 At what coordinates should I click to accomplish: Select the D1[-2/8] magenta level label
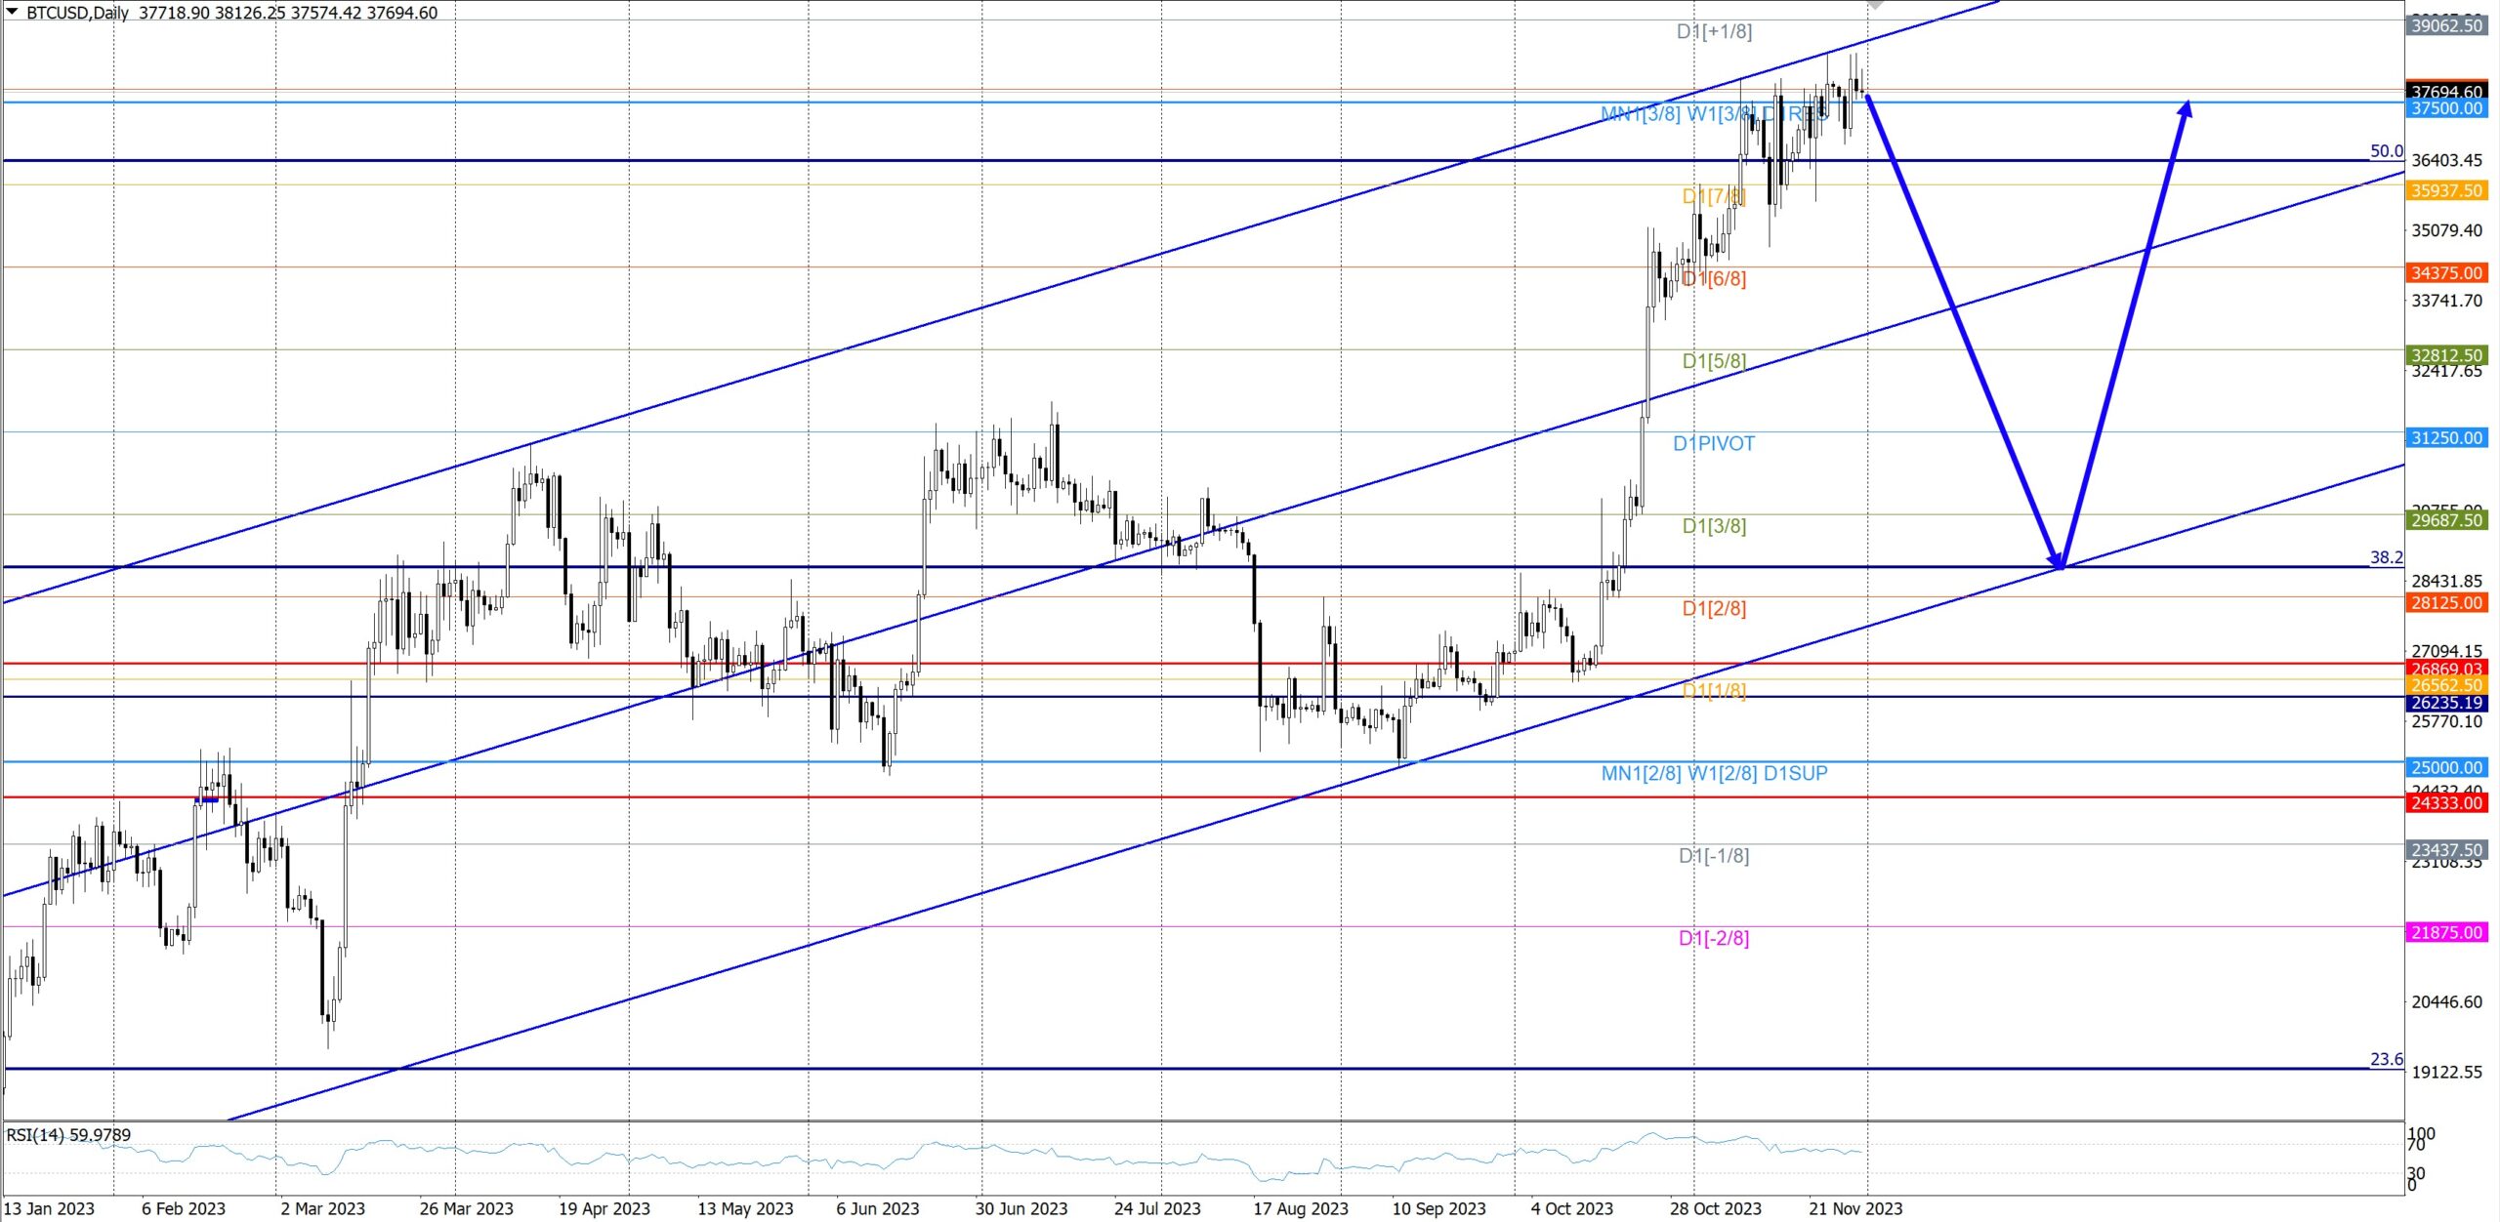1713,938
